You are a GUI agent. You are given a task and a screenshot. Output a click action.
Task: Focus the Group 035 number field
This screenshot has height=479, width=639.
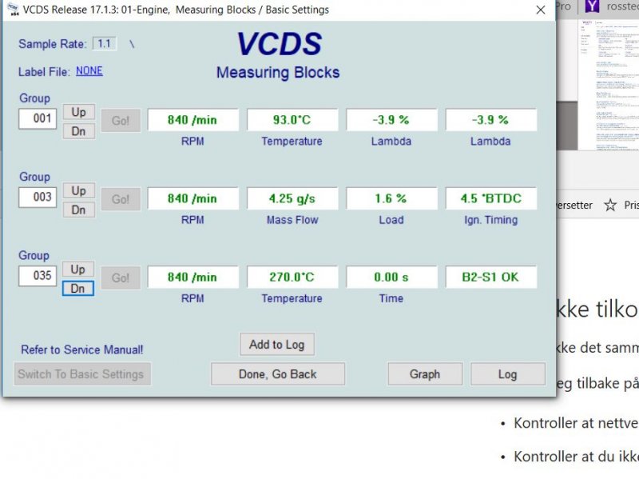click(x=38, y=276)
